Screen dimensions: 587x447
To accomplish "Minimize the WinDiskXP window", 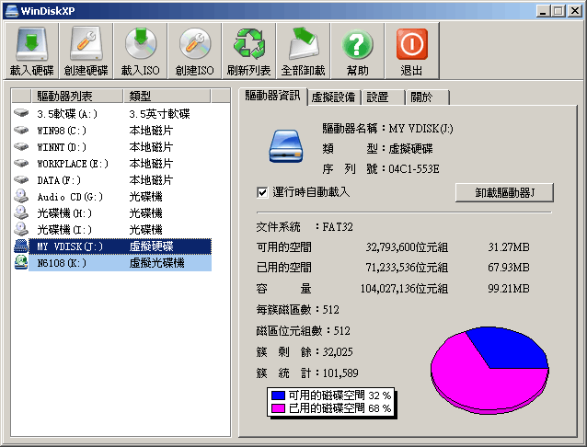I will [543, 11].
